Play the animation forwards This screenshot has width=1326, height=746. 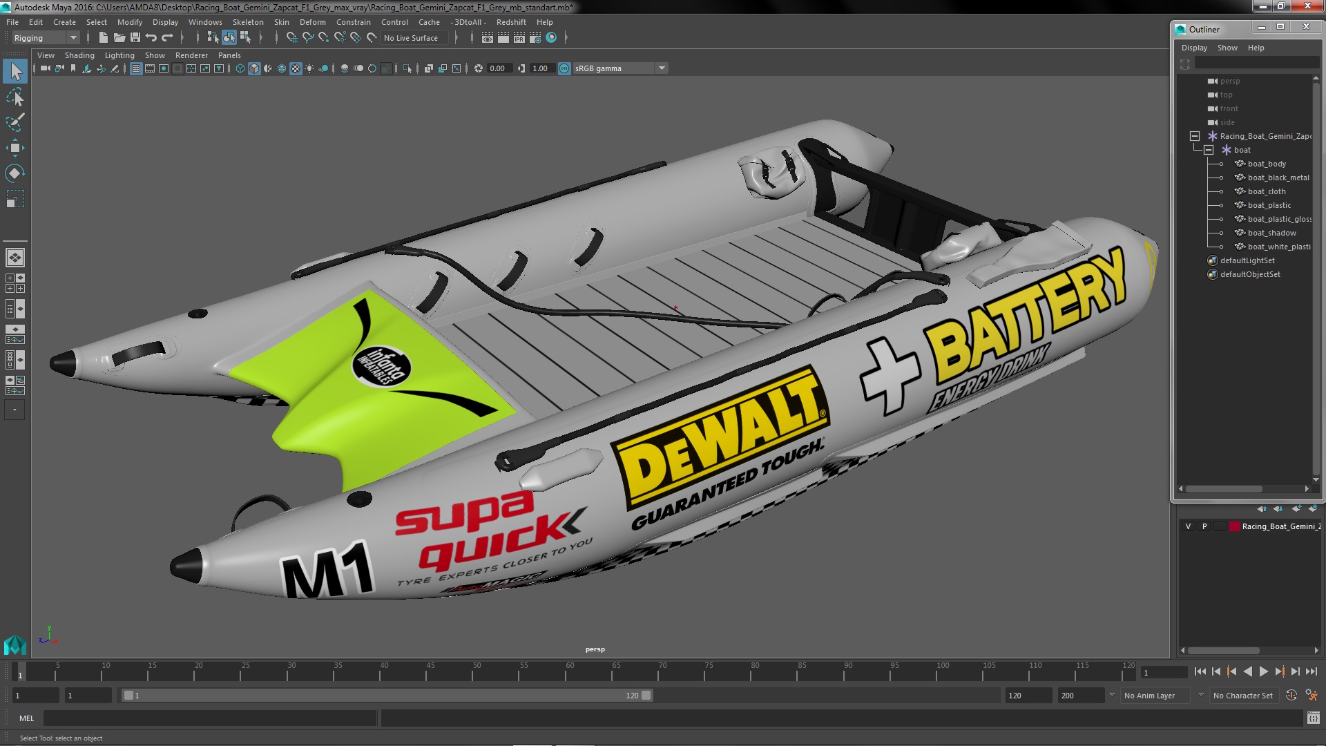(x=1263, y=671)
